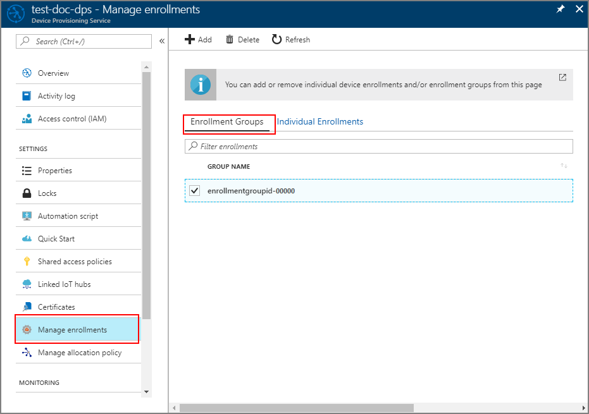Select the Enrollment Groups tab

click(x=227, y=122)
